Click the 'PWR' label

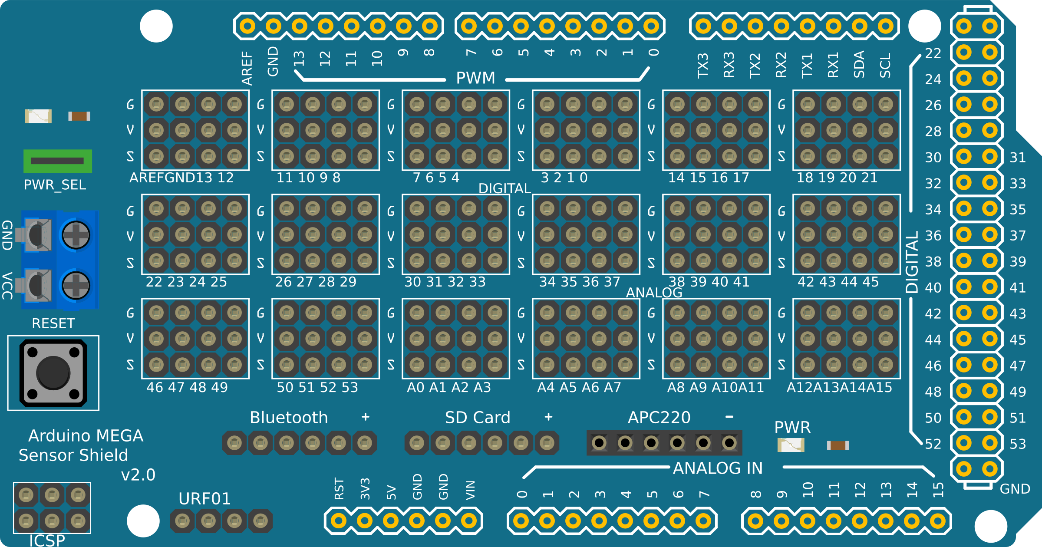792,428
